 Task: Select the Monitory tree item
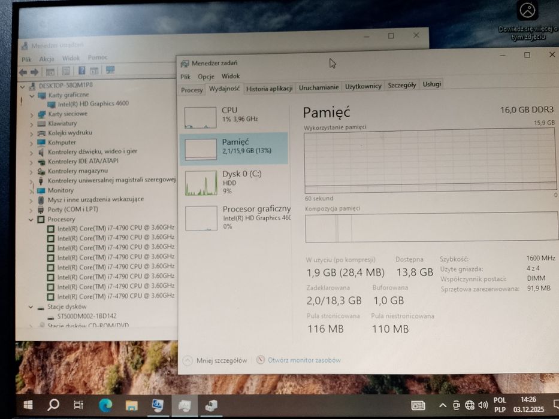56,190
